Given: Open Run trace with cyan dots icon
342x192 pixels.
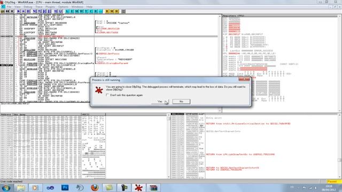Looking at the screenshot, I should [x=101, y=11].
